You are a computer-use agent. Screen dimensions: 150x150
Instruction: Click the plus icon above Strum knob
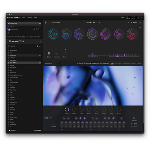[64, 50]
